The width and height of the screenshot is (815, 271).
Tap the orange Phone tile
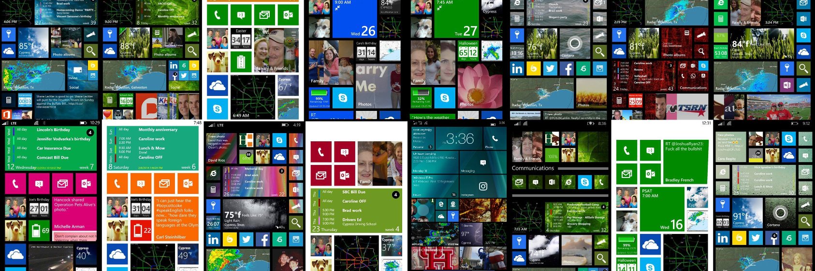(117, 184)
